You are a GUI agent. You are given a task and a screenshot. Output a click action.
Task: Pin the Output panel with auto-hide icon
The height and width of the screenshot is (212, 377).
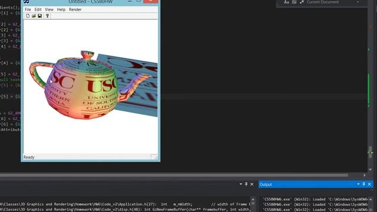(x=364, y=184)
